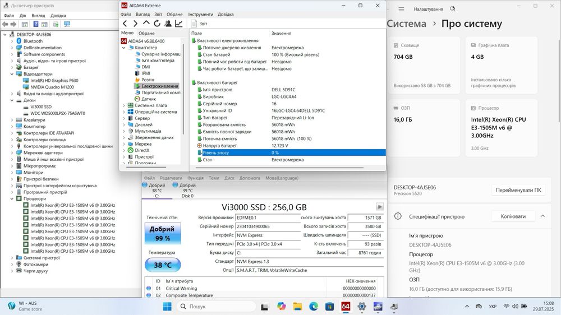This screenshot has height=315, width=561.
Task: Collapse Відеоадаптери in Device Manager
Action: pyautogui.click(x=12, y=74)
